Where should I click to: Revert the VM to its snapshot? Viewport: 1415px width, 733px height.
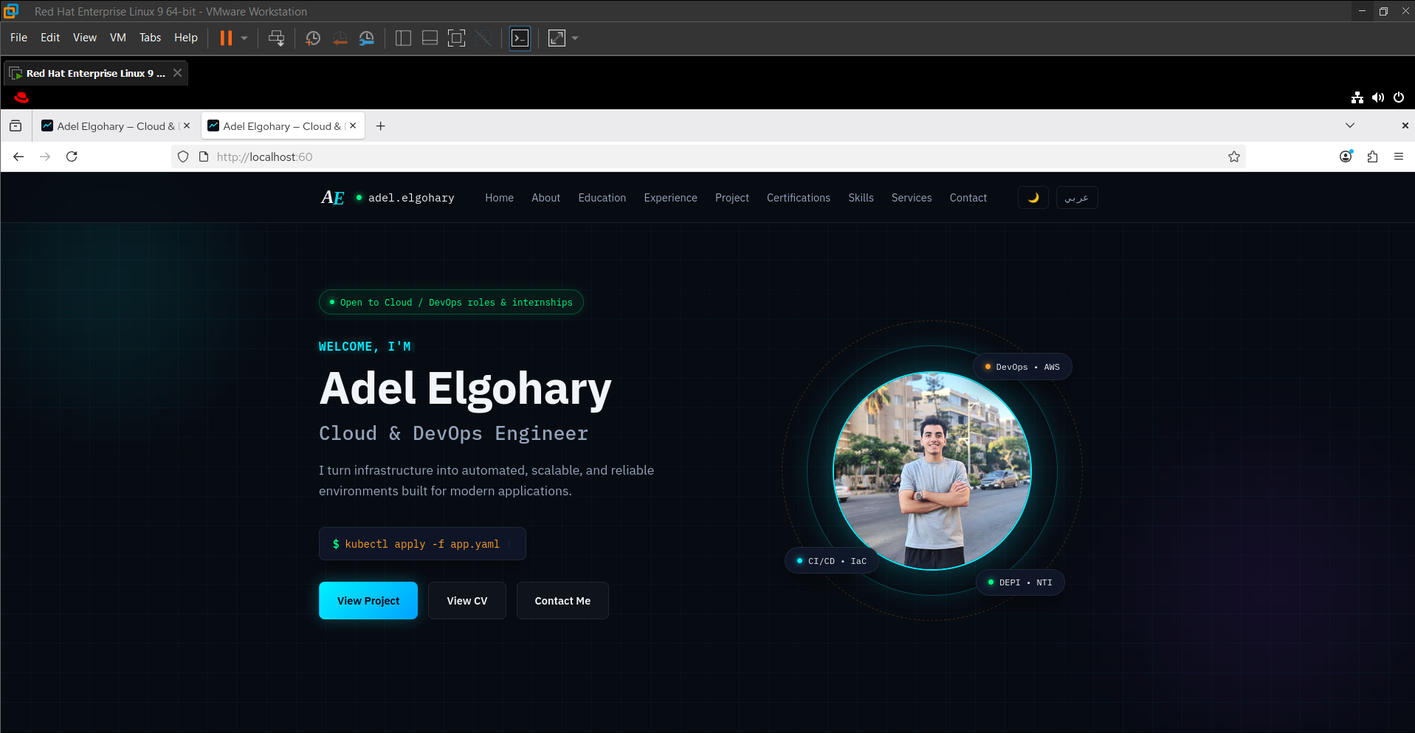[x=340, y=38]
